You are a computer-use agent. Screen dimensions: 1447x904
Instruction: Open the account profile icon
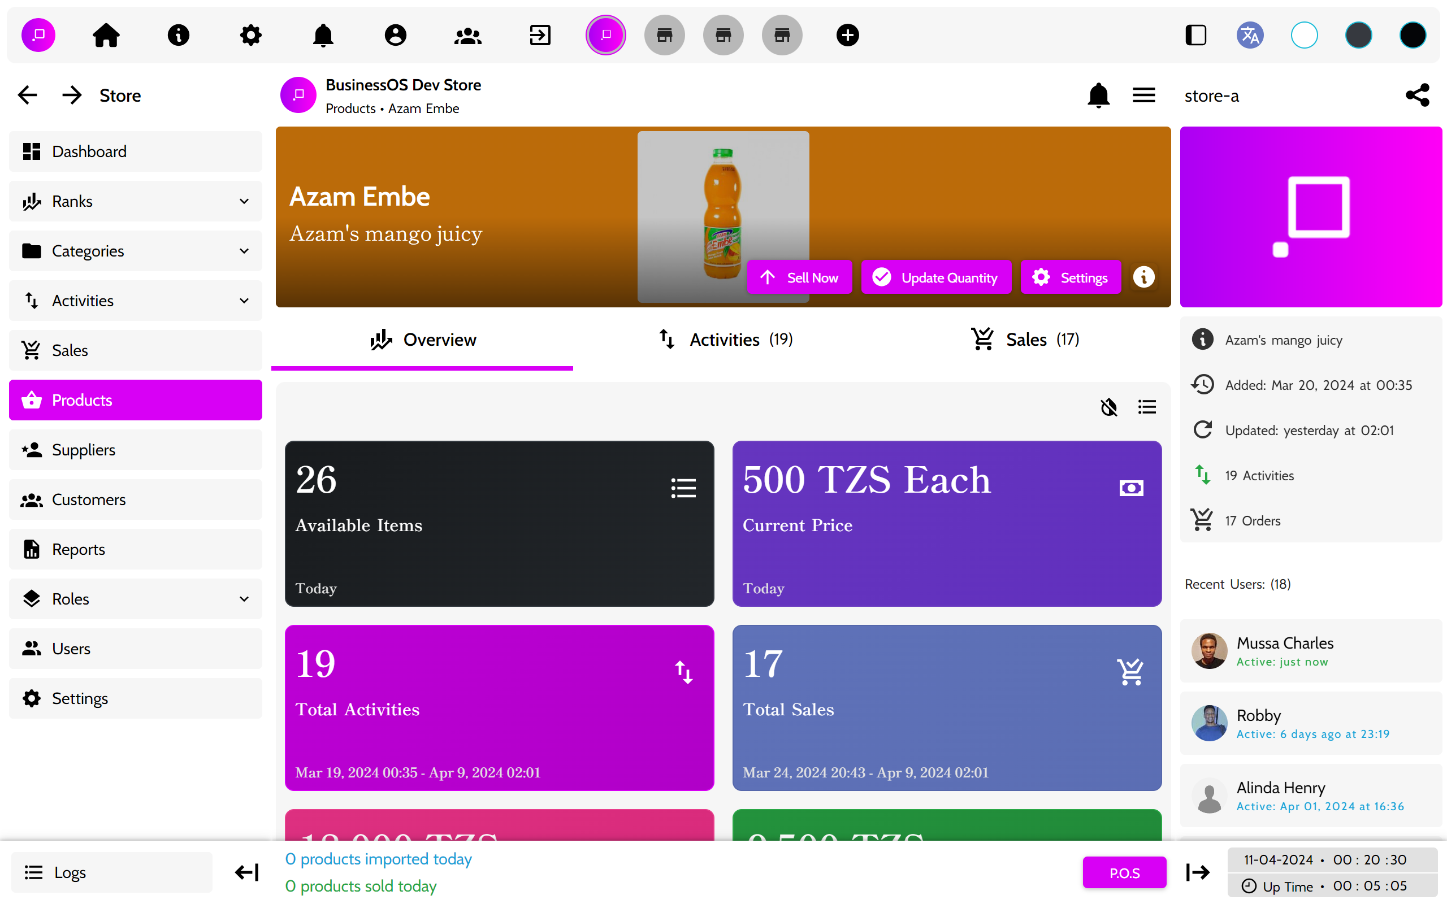[x=395, y=35]
